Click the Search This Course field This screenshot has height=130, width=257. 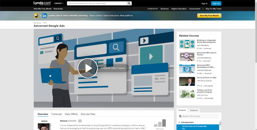coord(199,116)
